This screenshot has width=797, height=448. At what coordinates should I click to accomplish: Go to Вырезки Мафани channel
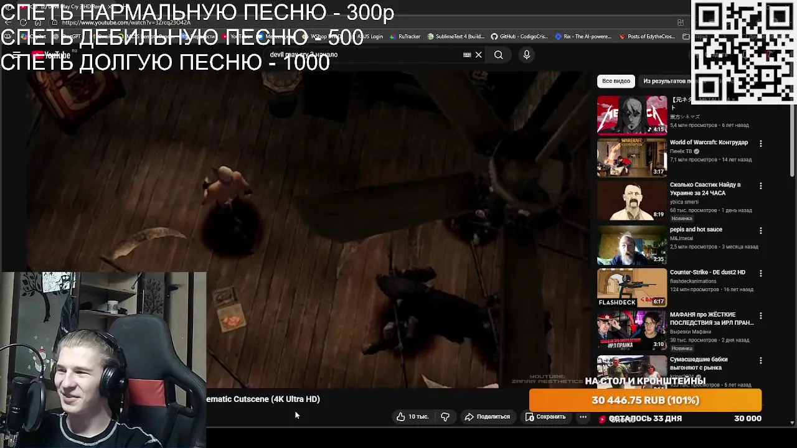(x=691, y=332)
